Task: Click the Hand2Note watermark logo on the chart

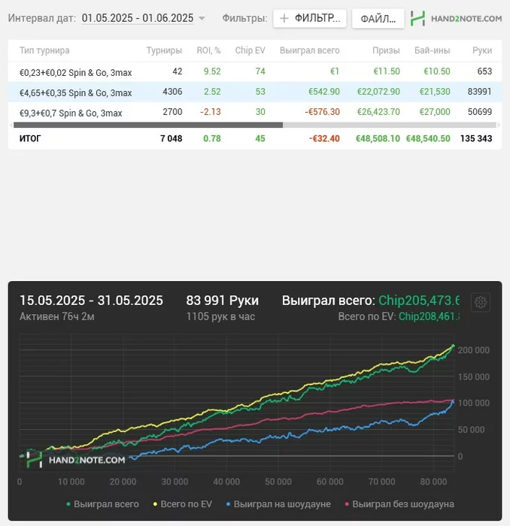Action: click(x=76, y=460)
